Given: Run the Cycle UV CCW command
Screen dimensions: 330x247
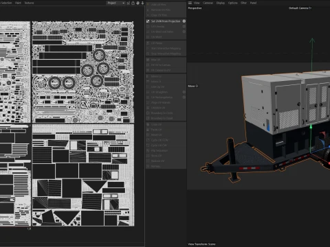Looking at the screenshot, I should pos(166,140).
